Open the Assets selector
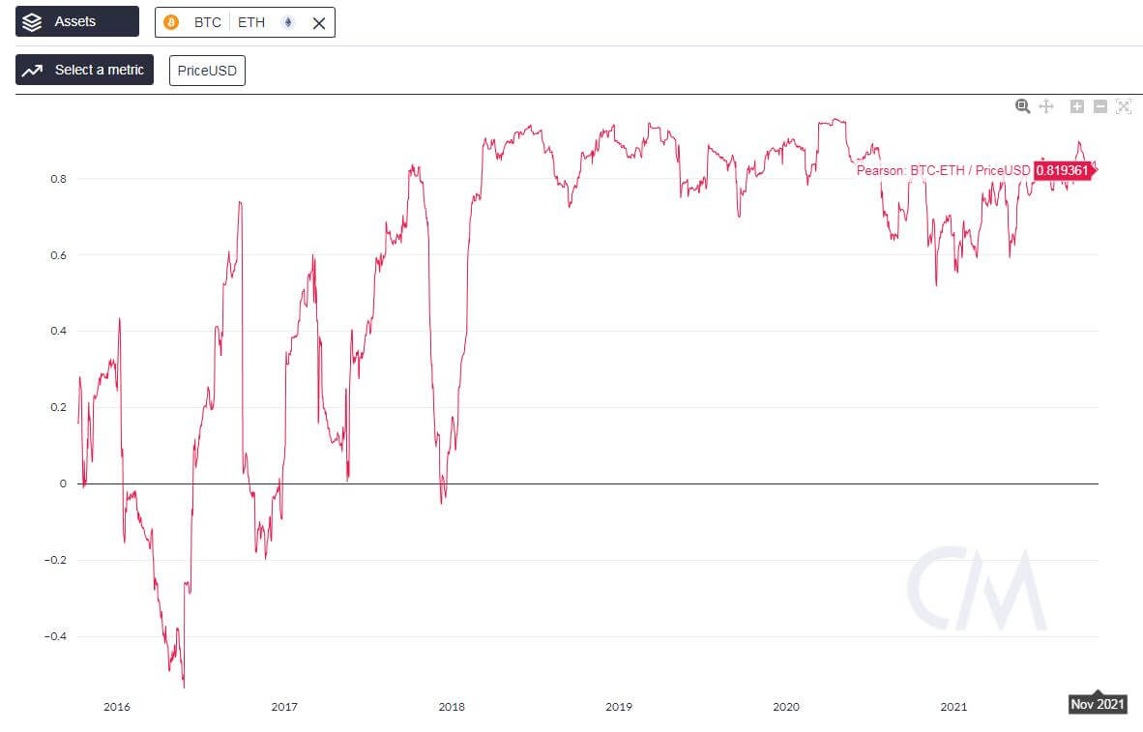 (x=76, y=21)
